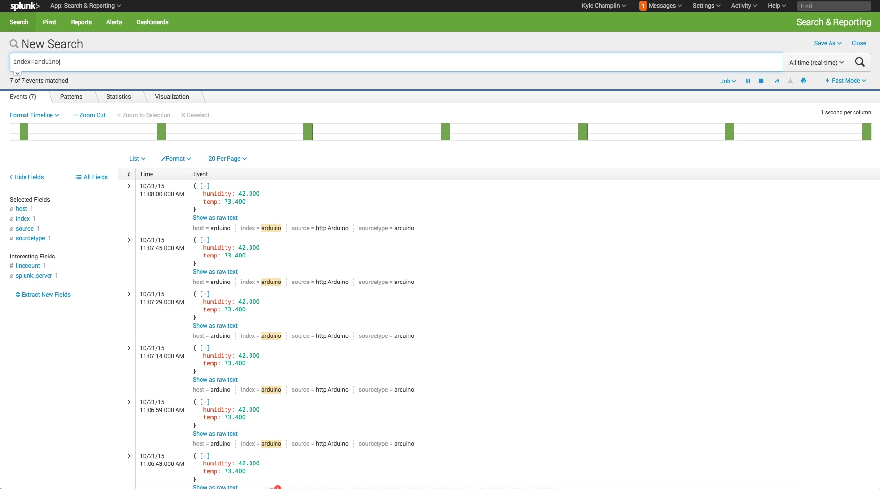Select the first green timeline bar
This screenshot has height=489, width=880.
coord(24,131)
